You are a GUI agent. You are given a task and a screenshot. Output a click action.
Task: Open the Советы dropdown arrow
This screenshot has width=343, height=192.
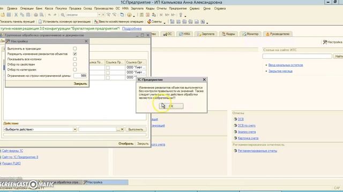point(165,22)
